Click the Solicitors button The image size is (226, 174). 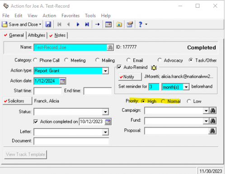click(17, 101)
